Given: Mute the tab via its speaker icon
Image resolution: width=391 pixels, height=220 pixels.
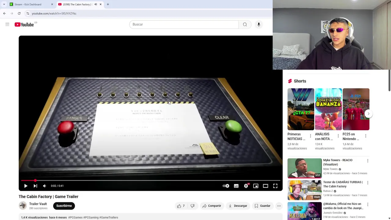Looking at the screenshot, I should [96, 4].
